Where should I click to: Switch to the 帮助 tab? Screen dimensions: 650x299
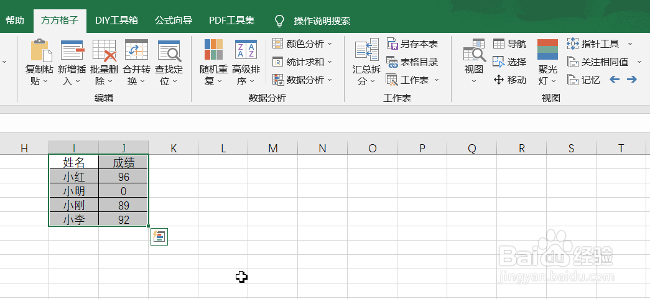click(15, 21)
